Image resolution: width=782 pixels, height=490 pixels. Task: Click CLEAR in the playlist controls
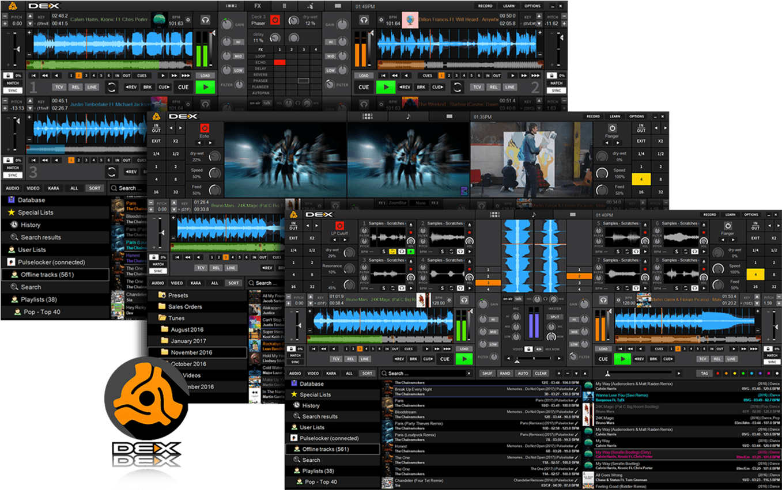541,373
